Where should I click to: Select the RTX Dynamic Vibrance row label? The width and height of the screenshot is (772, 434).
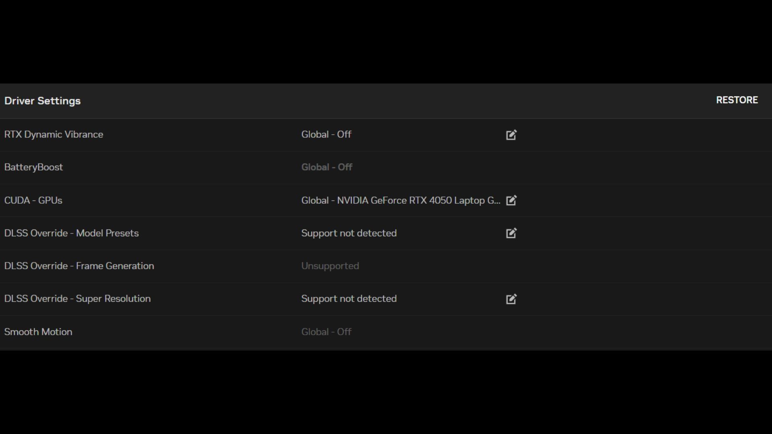[53, 135]
